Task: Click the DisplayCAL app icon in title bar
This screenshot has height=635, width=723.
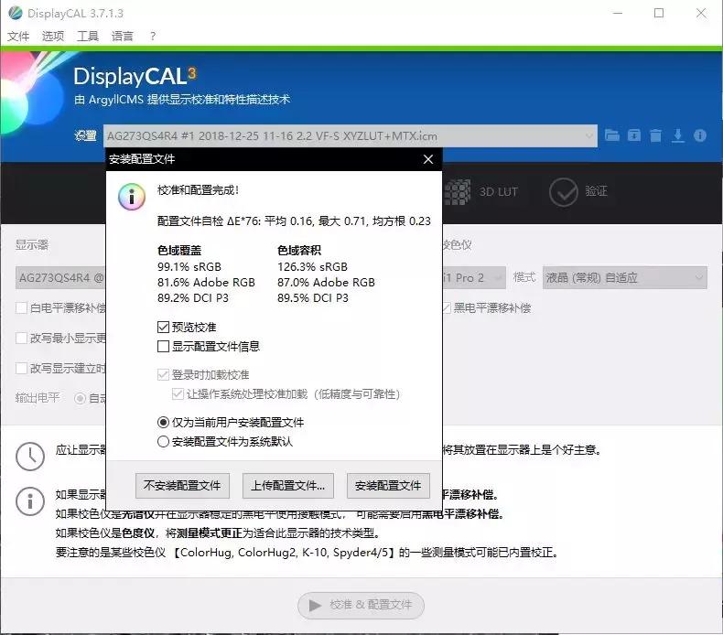Action: pyautogui.click(x=16, y=13)
